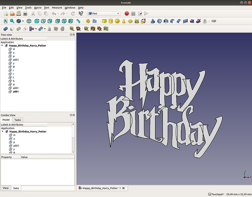Open the File menu
This screenshot has width=252, height=197.
pos(4,8)
